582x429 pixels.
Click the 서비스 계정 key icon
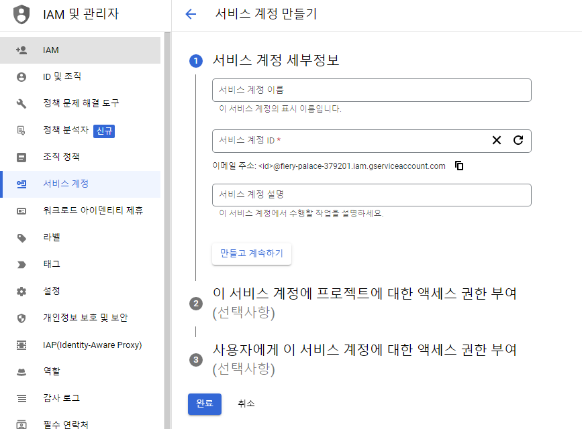[x=21, y=184]
